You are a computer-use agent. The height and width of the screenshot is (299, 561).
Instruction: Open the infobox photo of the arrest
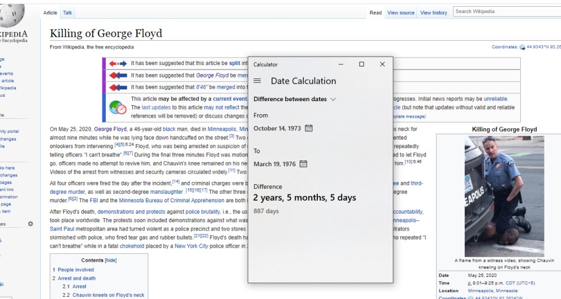(504, 196)
